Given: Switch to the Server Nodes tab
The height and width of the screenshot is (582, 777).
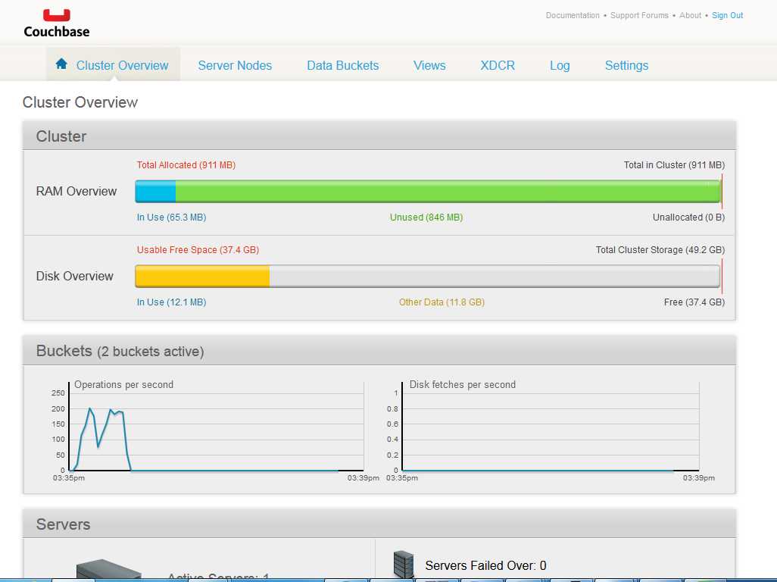Looking at the screenshot, I should pyautogui.click(x=235, y=65).
